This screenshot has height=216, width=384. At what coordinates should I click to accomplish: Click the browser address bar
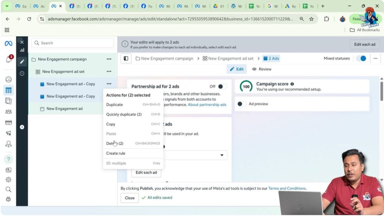170,19
